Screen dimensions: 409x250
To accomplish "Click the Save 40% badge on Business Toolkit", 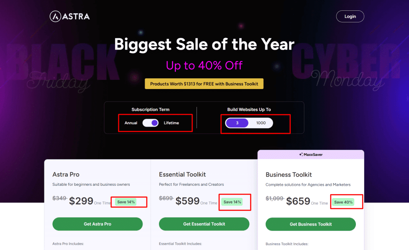I will click(343, 202).
